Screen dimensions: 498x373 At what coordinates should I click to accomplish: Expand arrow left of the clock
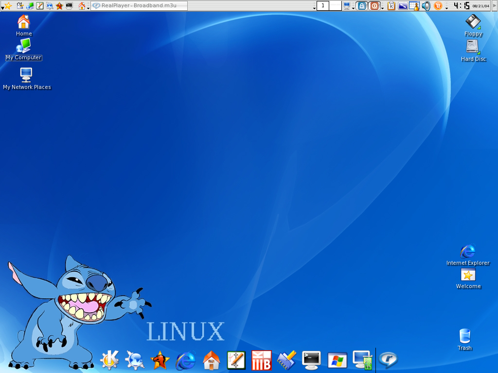(x=446, y=8)
